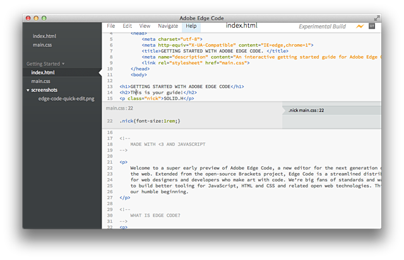Viewport: 404px width, 260px height.
Task: Open the Navigate menu
Action: [168, 26]
